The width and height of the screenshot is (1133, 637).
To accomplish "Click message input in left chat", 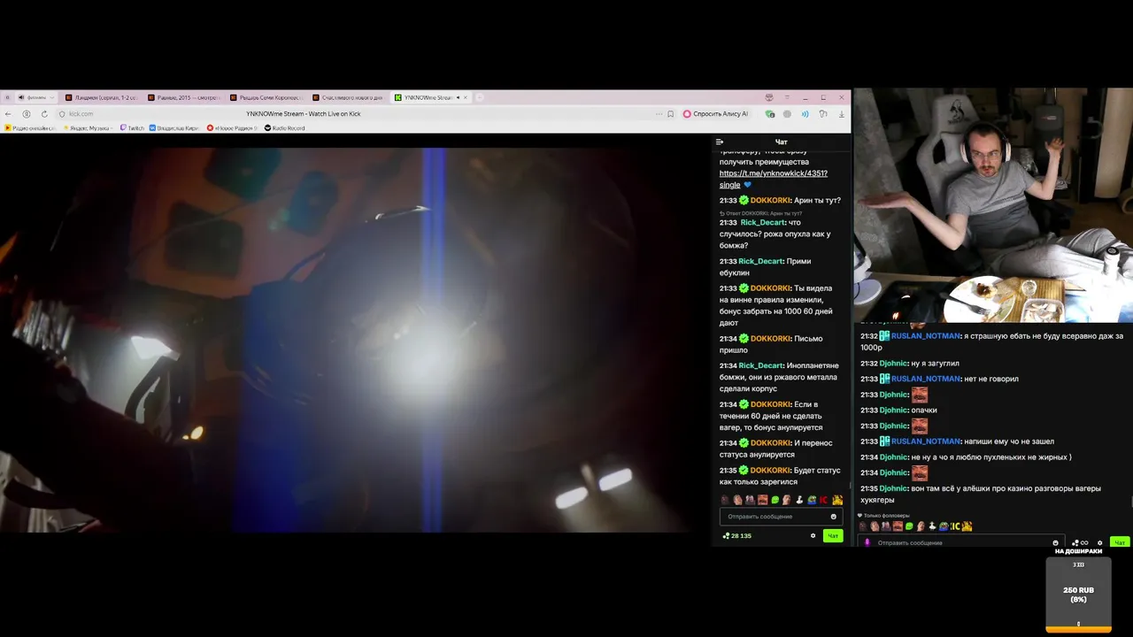I will [x=781, y=517].
